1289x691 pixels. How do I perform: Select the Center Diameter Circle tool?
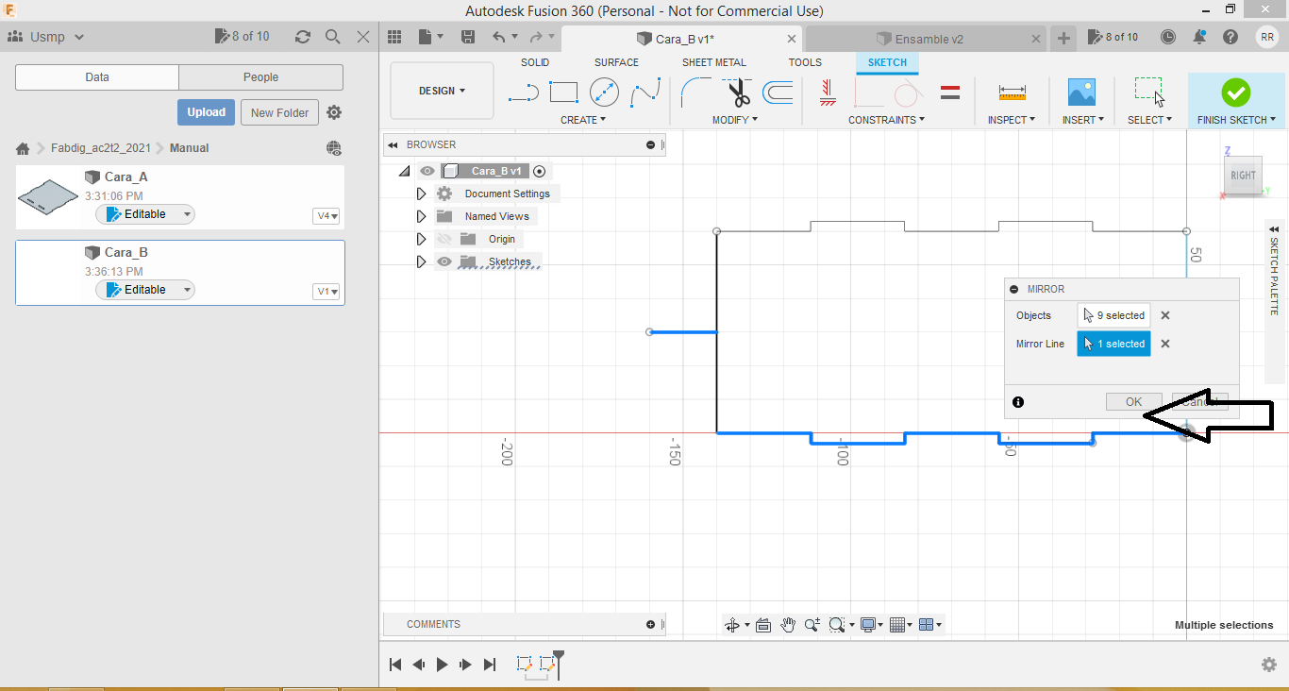point(604,93)
